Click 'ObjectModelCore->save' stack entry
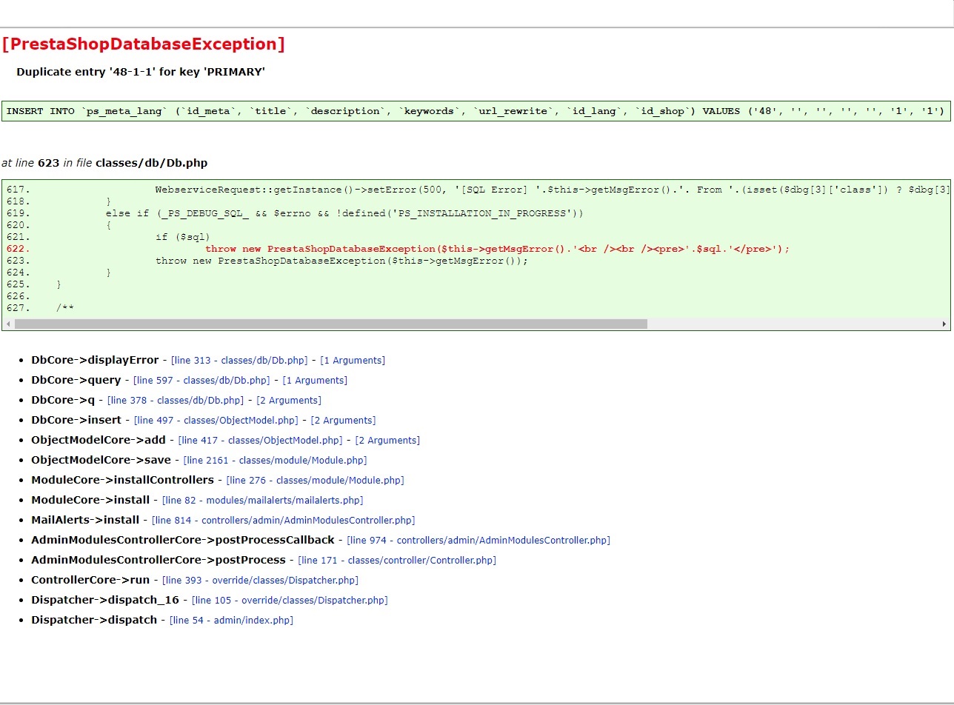The width and height of the screenshot is (954, 705). (x=101, y=460)
